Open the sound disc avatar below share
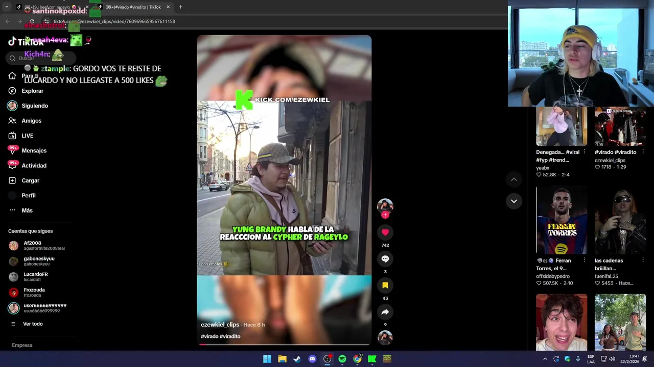This screenshot has width=654, height=367. (385, 338)
